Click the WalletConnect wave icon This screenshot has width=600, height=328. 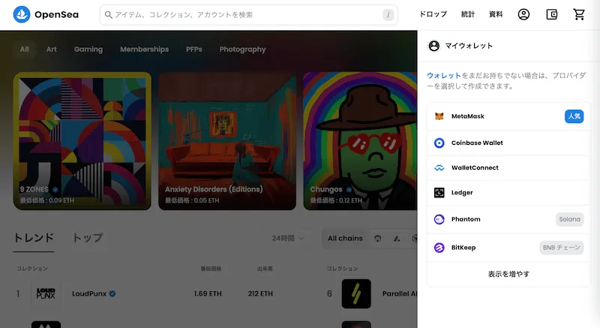coord(439,167)
